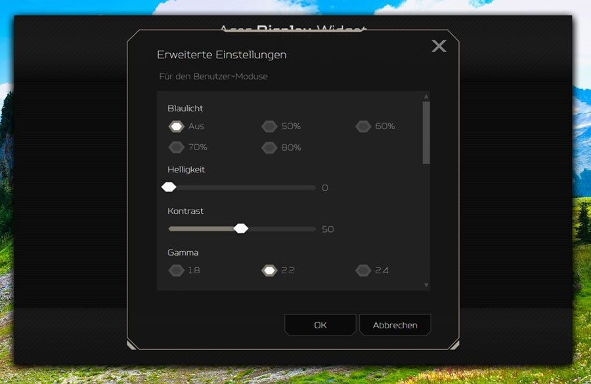Click the scrollbar track below the thumb
The image size is (591, 384).
(x=426, y=223)
